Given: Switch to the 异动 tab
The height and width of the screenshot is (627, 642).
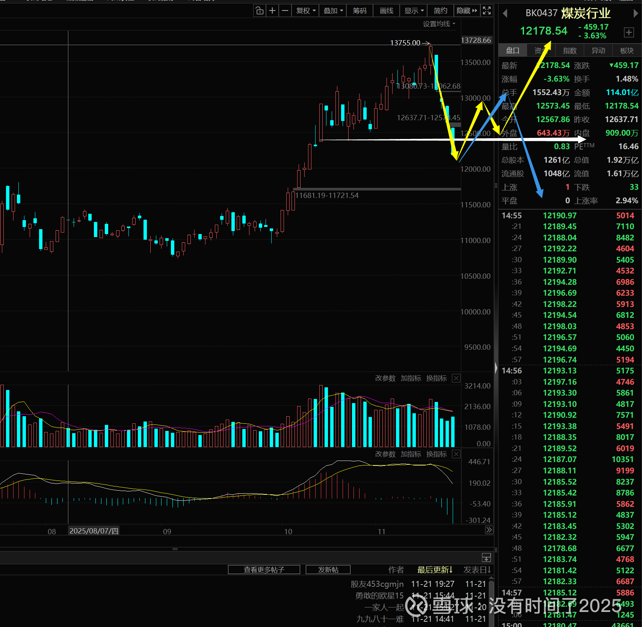Looking at the screenshot, I should (x=598, y=50).
